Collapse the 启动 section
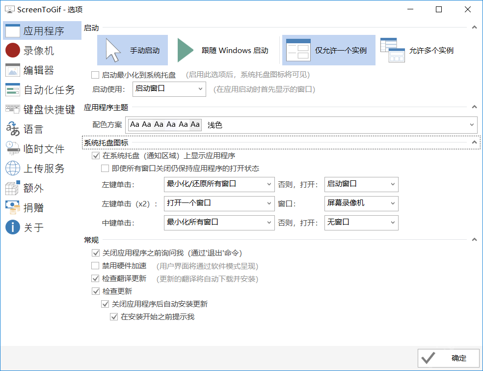Screen dimensions: 483x371 [x=474, y=28]
